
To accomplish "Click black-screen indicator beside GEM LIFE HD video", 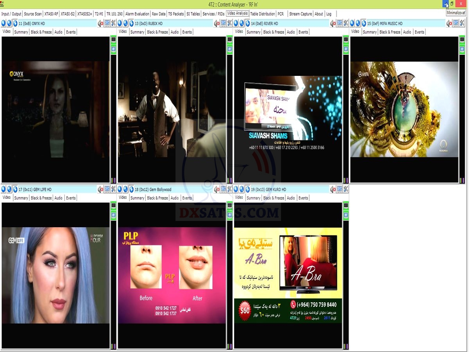I will pos(113,205).
